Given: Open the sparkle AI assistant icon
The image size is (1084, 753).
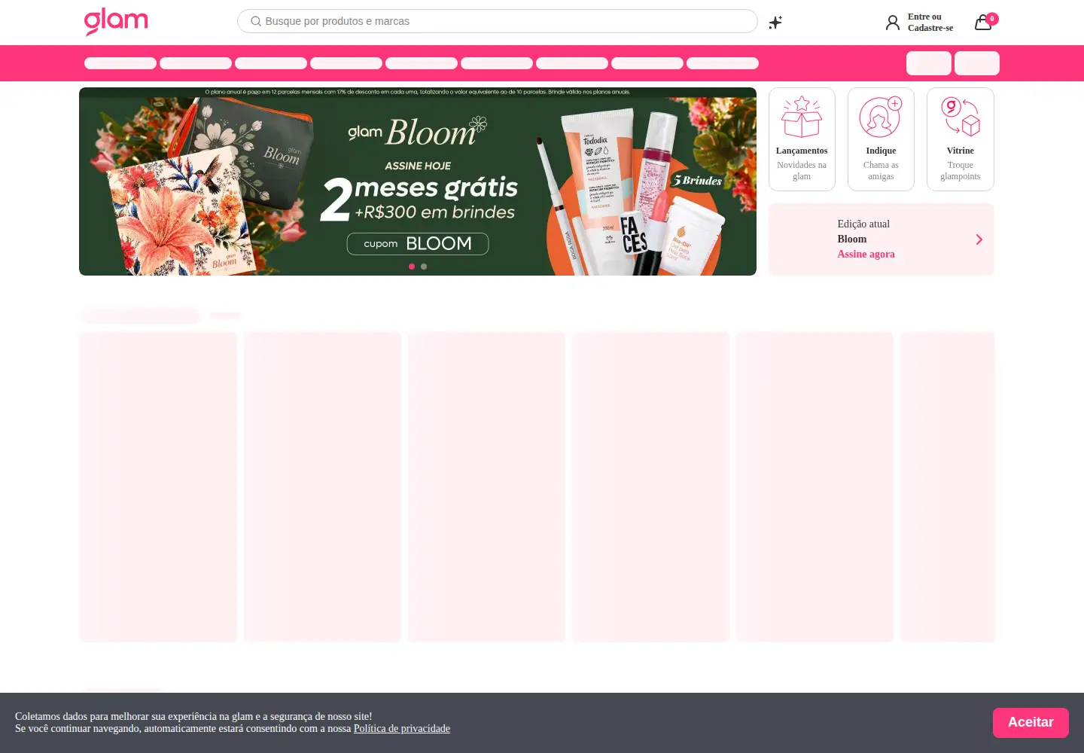Looking at the screenshot, I should (775, 23).
